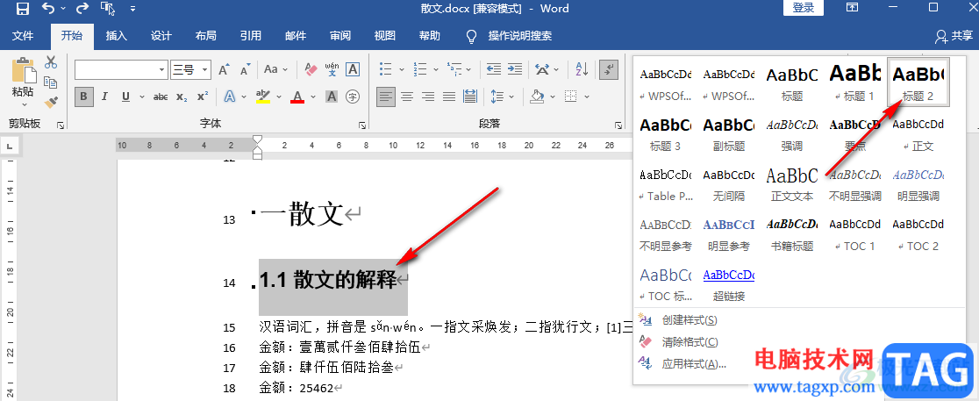Screen dimensions: 979x401
Task: Toggle Underline formatting
Action: coord(125,97)
